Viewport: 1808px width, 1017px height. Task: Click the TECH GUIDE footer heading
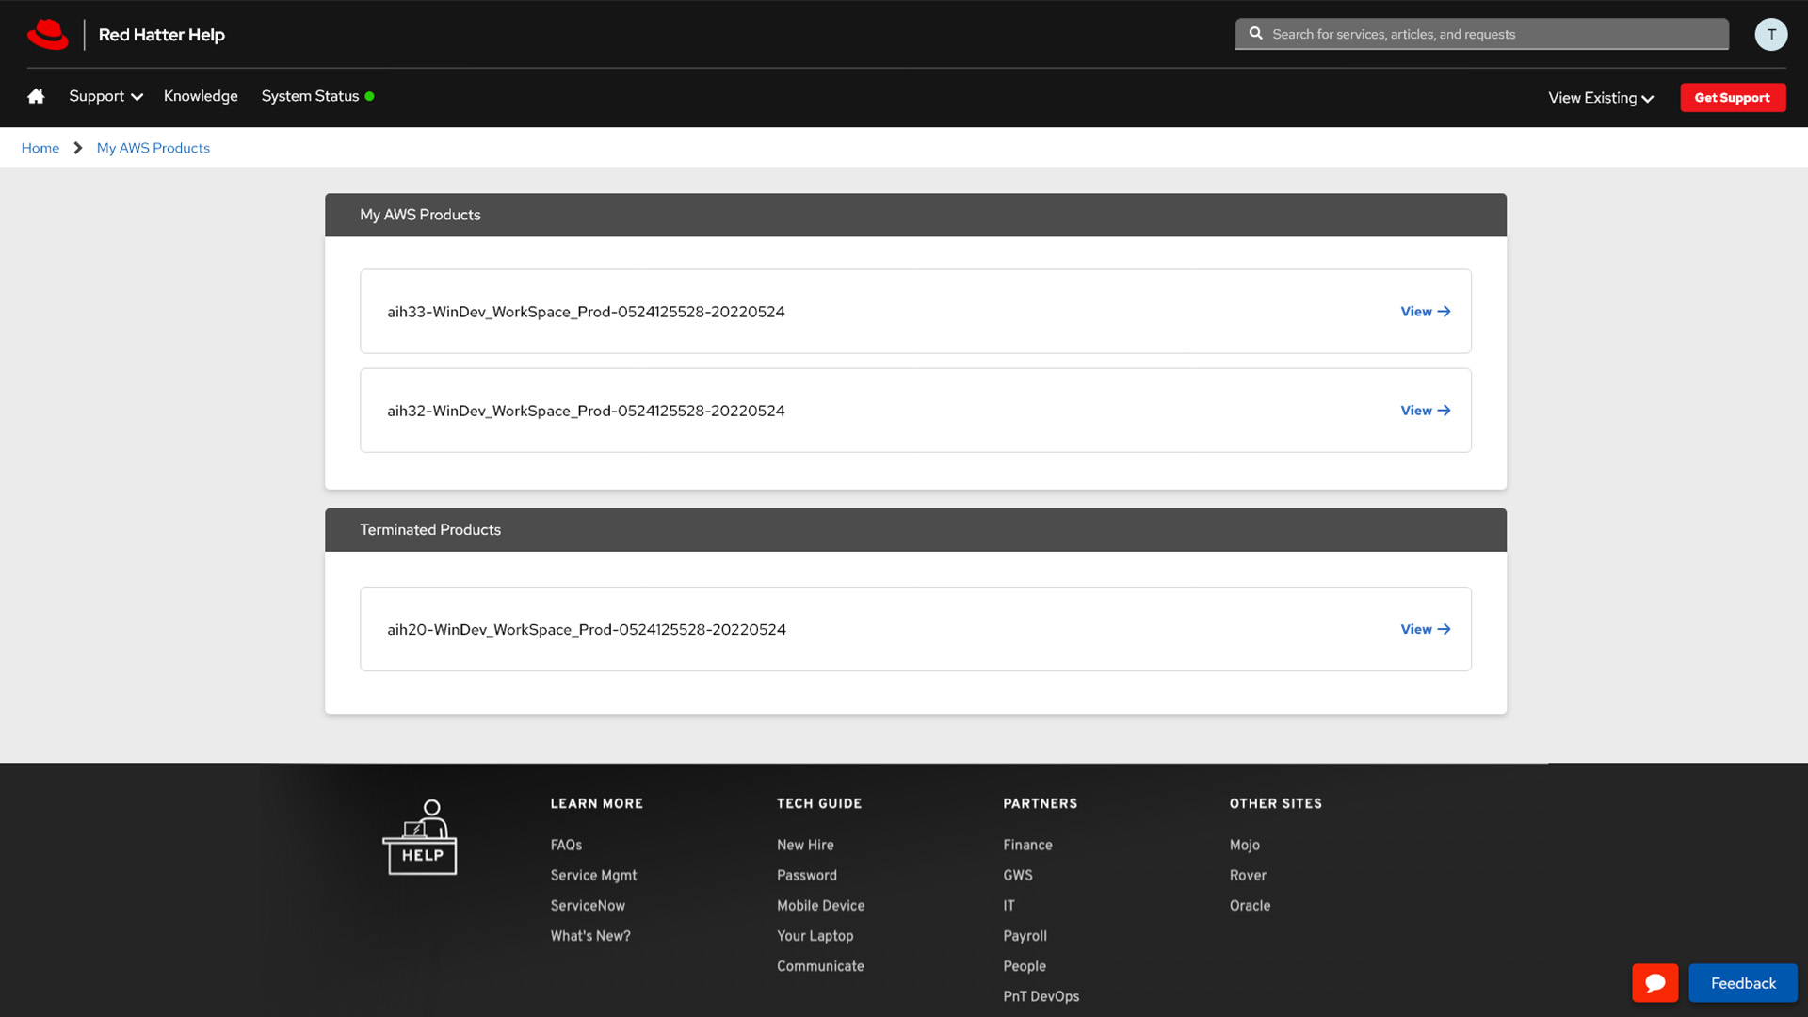[x=819, y=803]
